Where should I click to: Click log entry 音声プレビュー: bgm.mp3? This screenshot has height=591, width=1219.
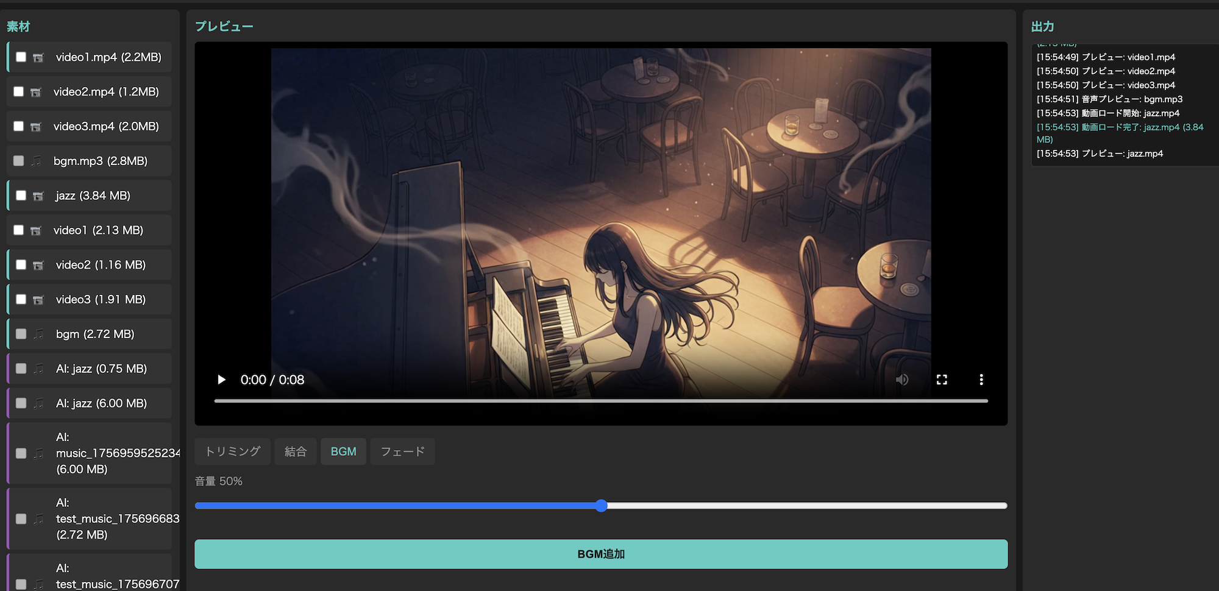1109,99
